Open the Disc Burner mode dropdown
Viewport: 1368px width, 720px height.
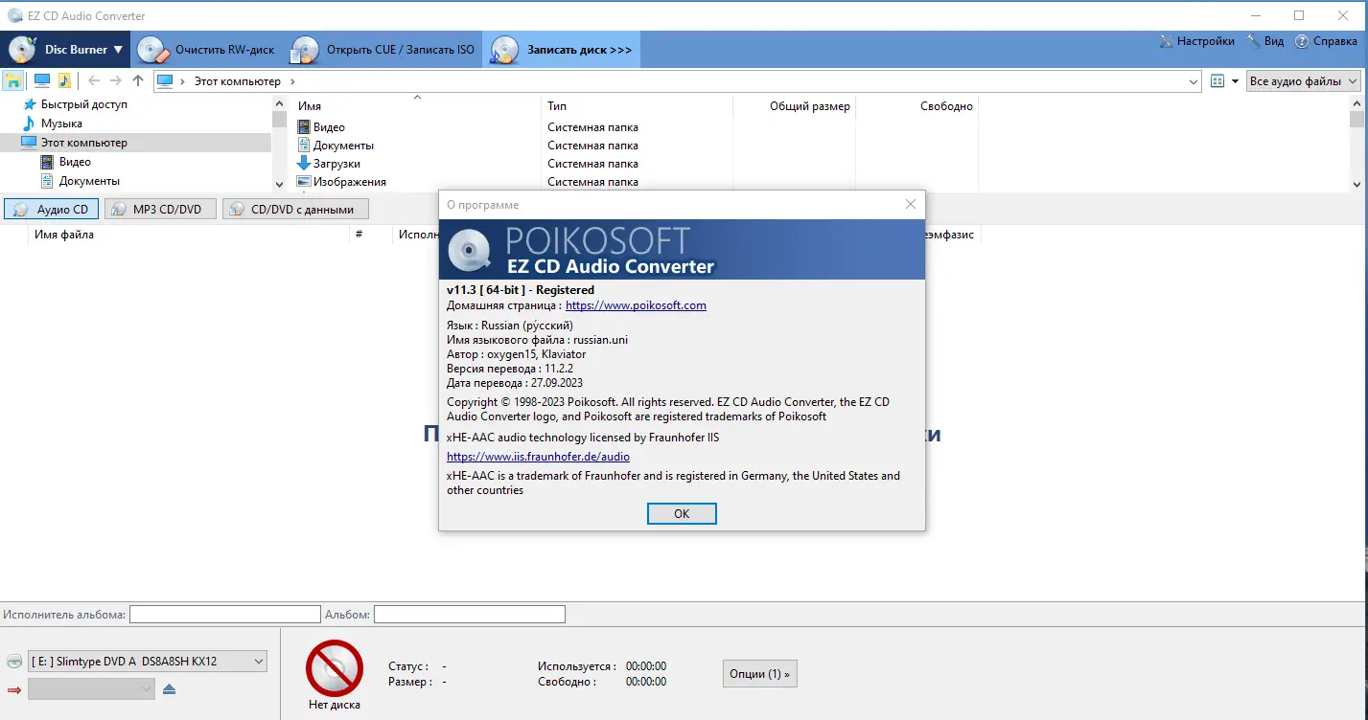coord(66,49)
